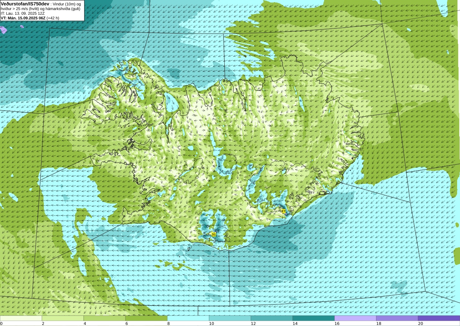Viewport: 460px width, 326px height.
Task: Click the legend scale value 2
Action: (43, 323)
